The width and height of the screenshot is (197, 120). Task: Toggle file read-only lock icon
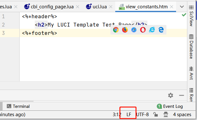point(155,114)
